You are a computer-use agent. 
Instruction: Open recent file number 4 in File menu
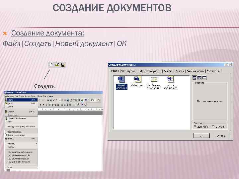click(x=21, y=162)
